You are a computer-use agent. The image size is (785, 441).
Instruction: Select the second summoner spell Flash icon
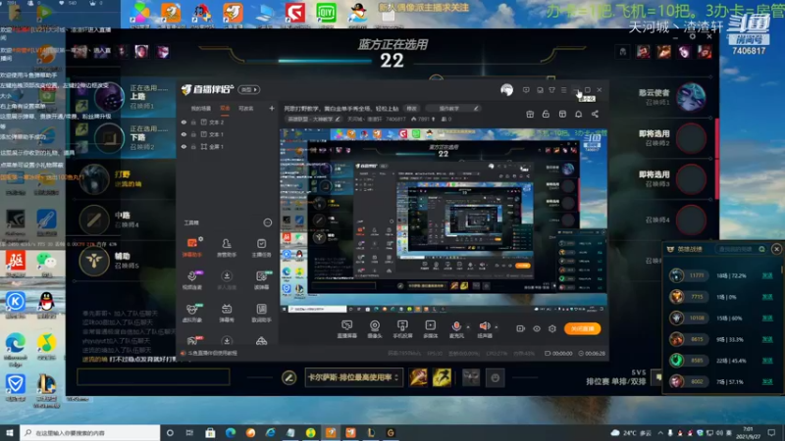tap(442, 377)
